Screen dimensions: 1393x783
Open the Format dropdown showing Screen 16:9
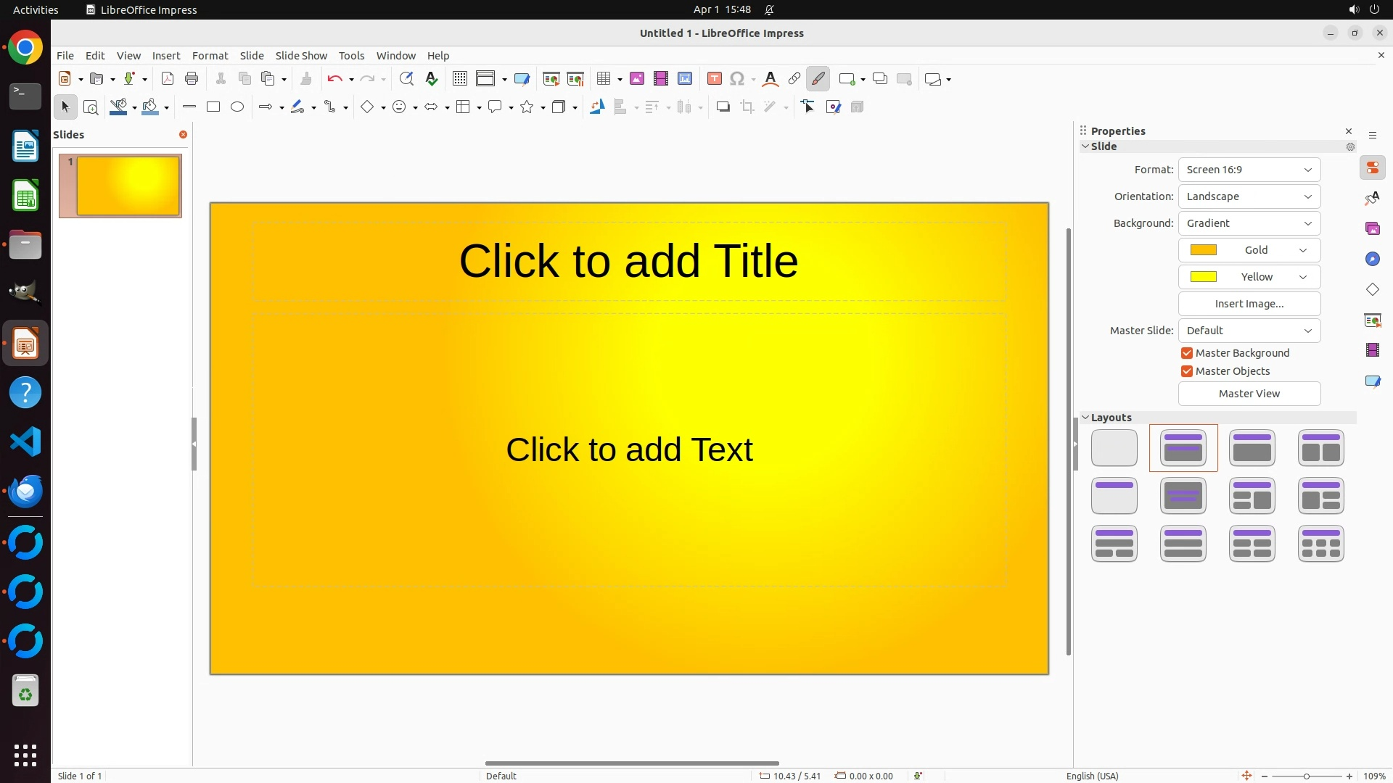(1249, 170)
